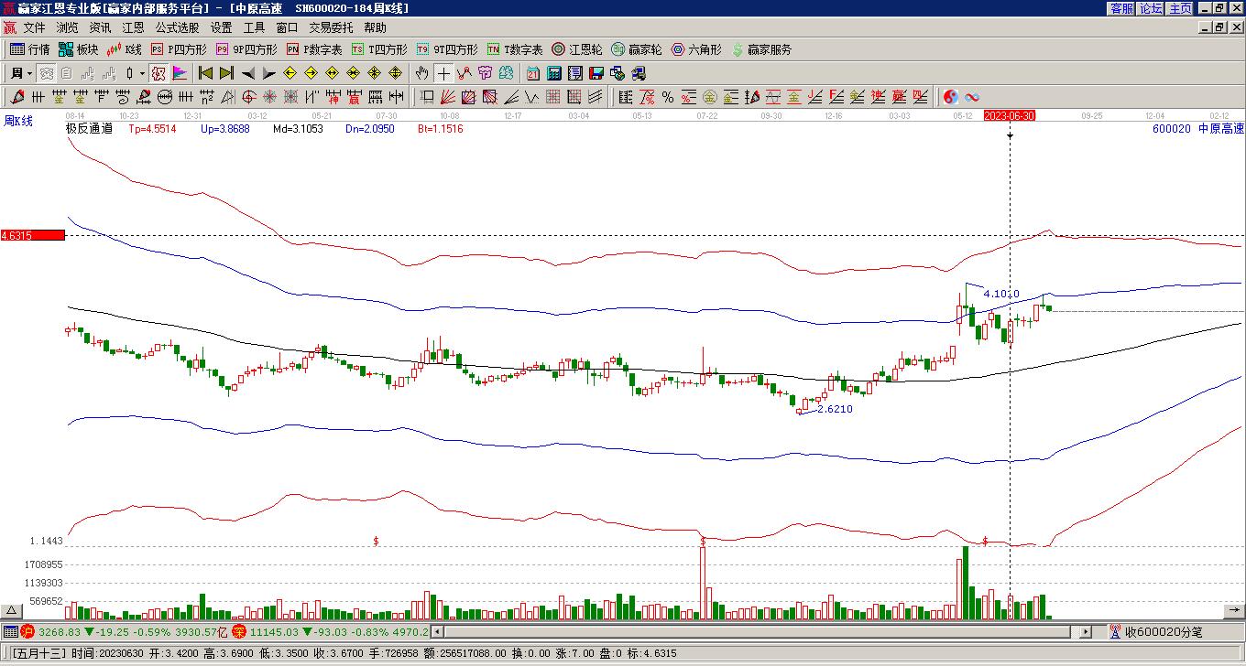Click the 深 Shenzhen index indicator
Image resolution: width=1246 pixels, height=666 pixels.
pyautogui.click(x=239, y=631)
